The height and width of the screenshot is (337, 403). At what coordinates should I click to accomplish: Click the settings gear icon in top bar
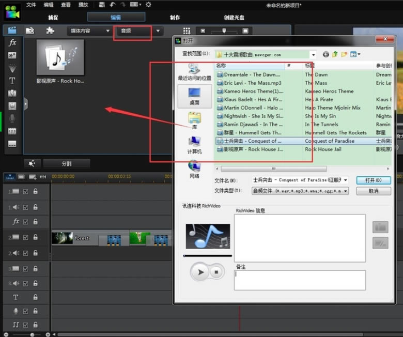(x=148, y=5)
